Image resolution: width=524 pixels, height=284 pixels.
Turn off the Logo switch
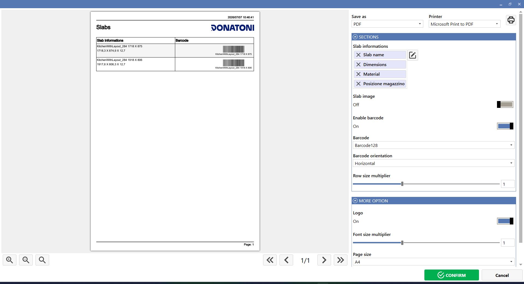pyautogui.click(x=505, y=221)
